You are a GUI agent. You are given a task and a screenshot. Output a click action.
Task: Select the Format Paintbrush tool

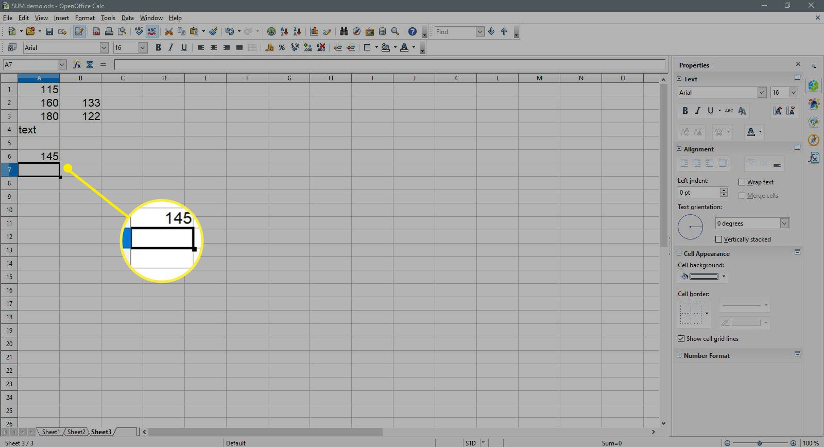pos(213,32)
